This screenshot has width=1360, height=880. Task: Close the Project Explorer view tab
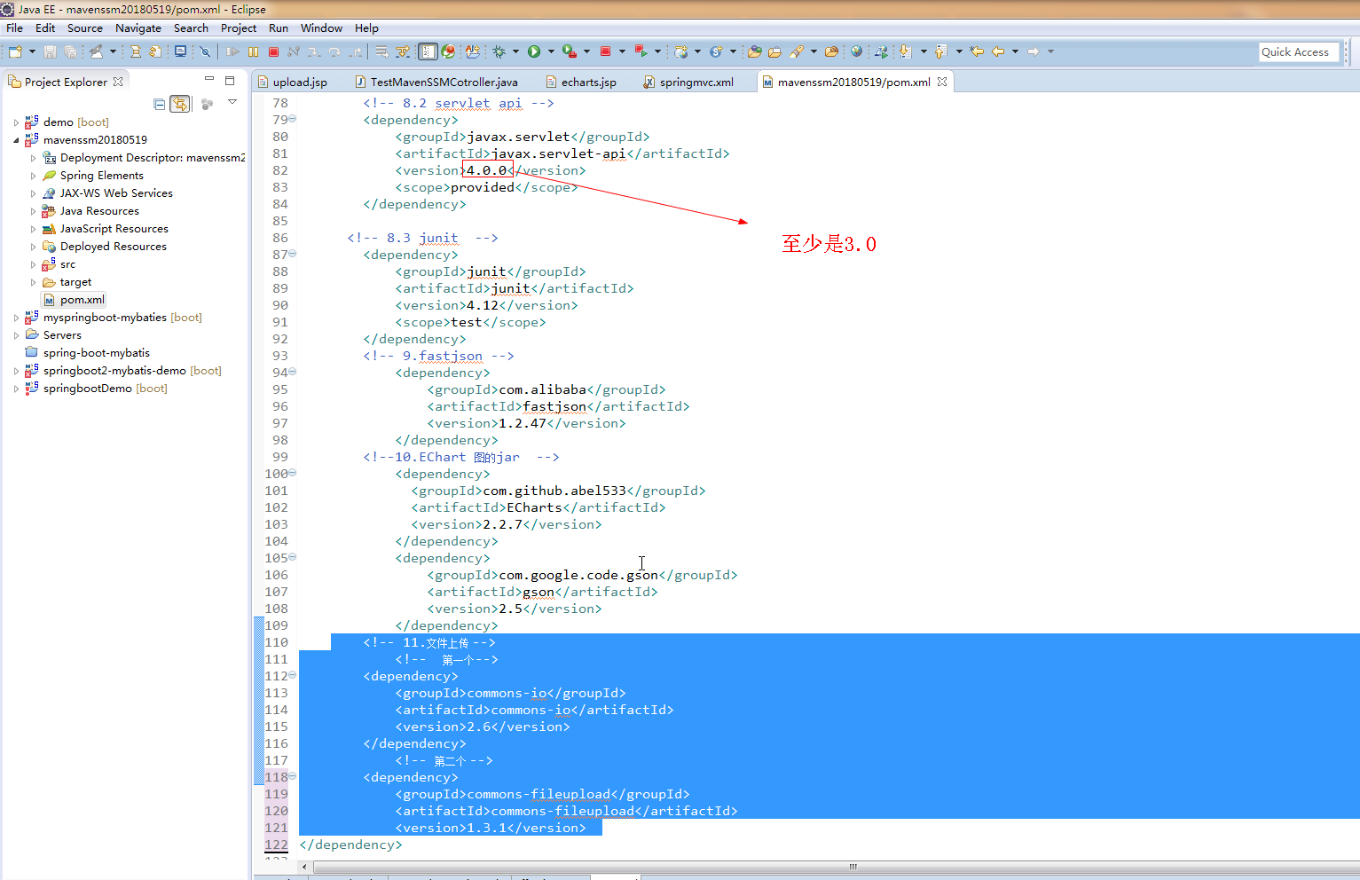(118, 82)
